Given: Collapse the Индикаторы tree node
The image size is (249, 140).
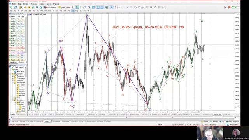Looking at the screenshot, I should tap(11, 74).
